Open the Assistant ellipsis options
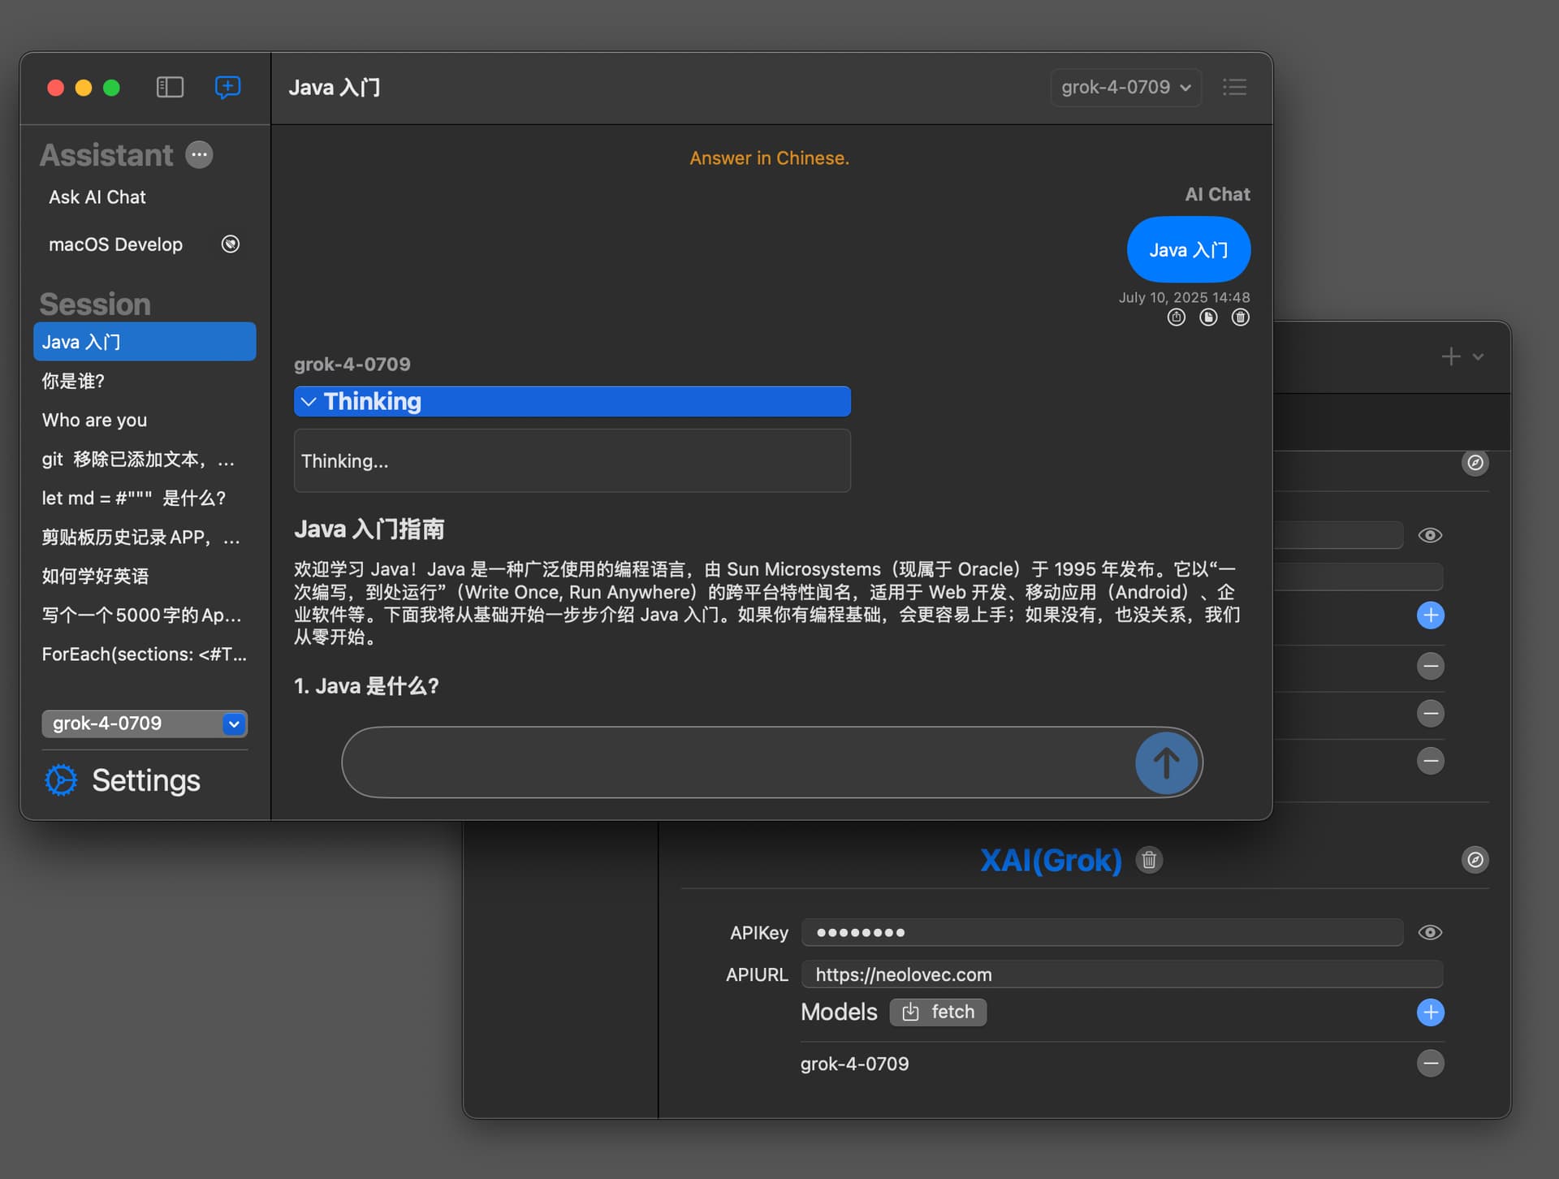 click(199, 154)
